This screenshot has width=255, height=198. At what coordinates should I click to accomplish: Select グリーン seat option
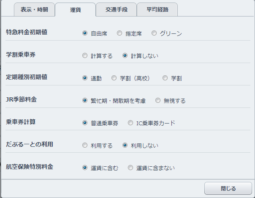[154, 33]
